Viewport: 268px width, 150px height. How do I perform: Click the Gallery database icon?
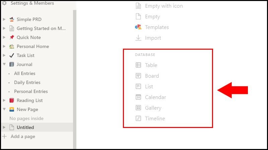coord(138,108)
